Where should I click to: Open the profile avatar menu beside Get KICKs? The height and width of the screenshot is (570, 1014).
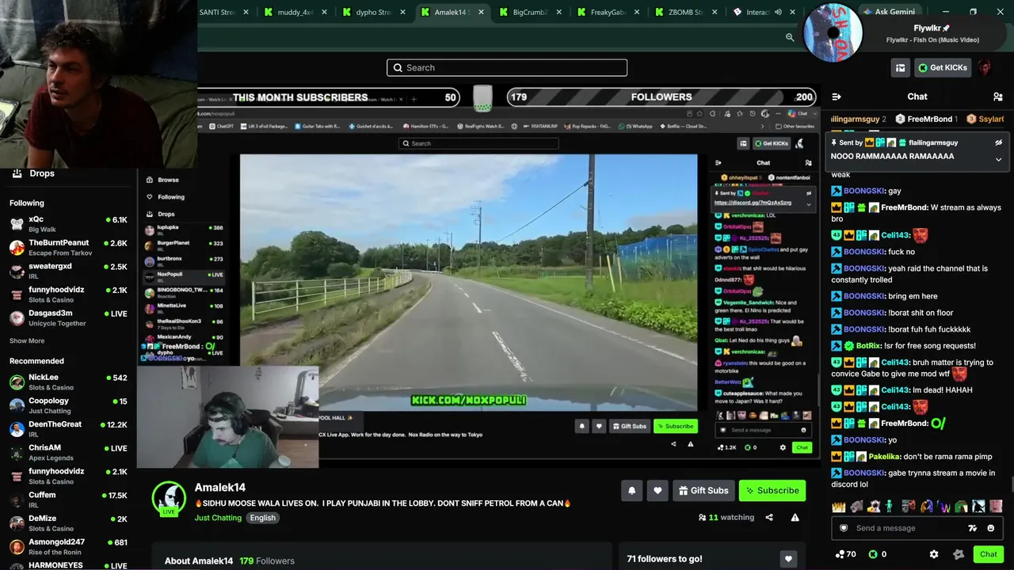(985, 68)
